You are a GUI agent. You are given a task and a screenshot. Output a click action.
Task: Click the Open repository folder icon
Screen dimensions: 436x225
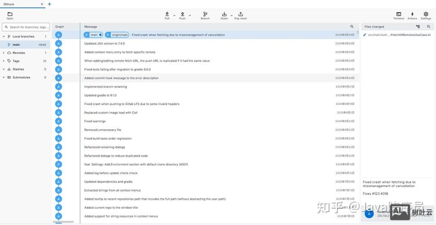pos(10,14)
